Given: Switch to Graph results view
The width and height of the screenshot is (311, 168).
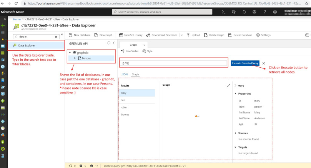Looking at the screenshot, I should (135, 74).
